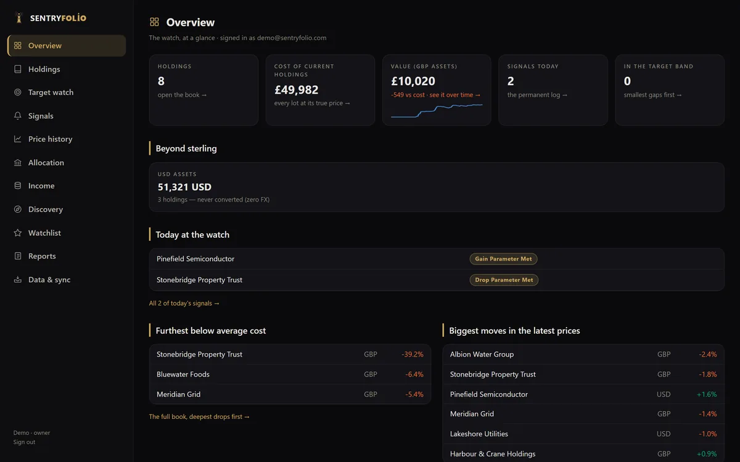Click the Target watch bullseye icon
This screenshot has width=740, height=462.
(x=18, y=92)
